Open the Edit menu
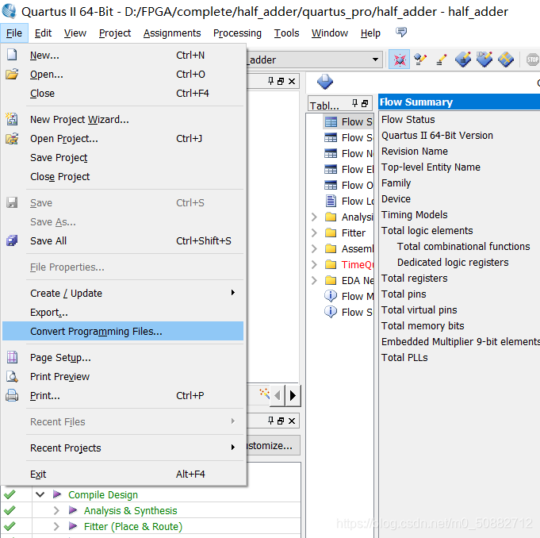 click(x=43, y=33)
